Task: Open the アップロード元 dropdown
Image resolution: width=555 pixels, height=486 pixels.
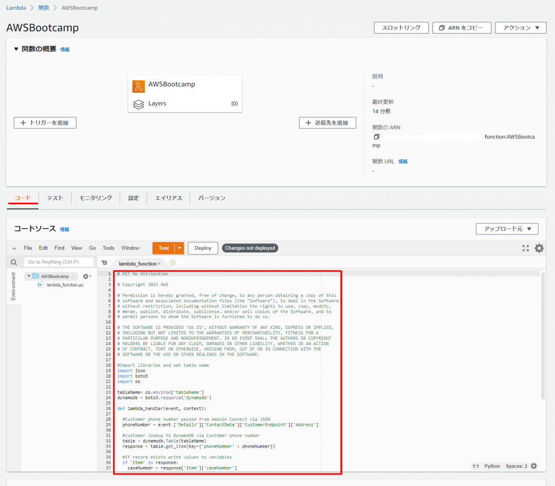Action: click(507, 229)
